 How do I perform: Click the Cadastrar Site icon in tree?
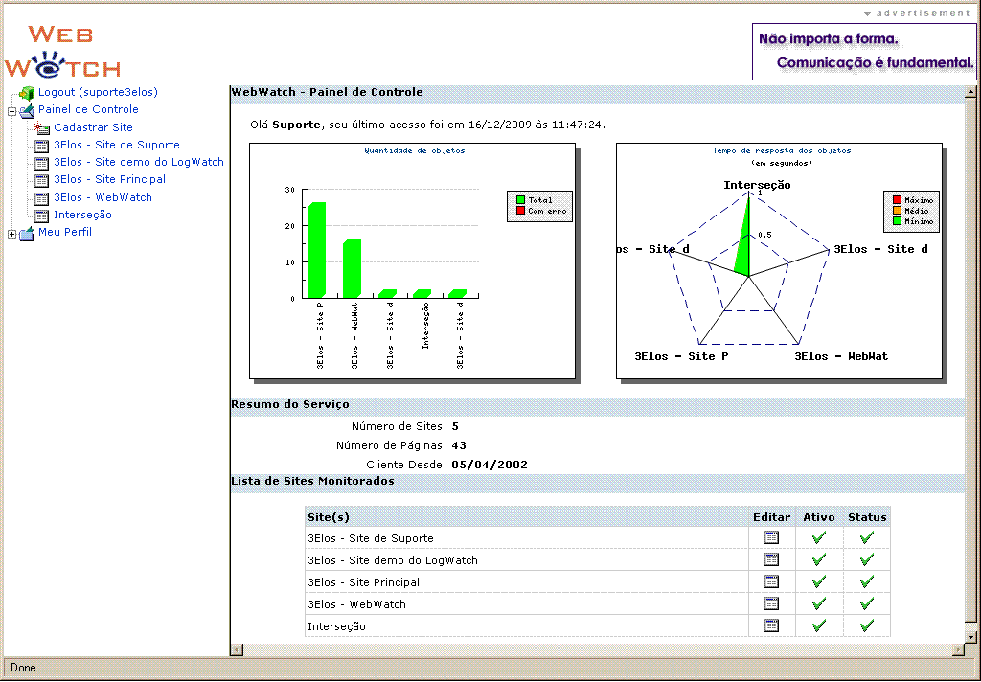(x=41, y=127)
